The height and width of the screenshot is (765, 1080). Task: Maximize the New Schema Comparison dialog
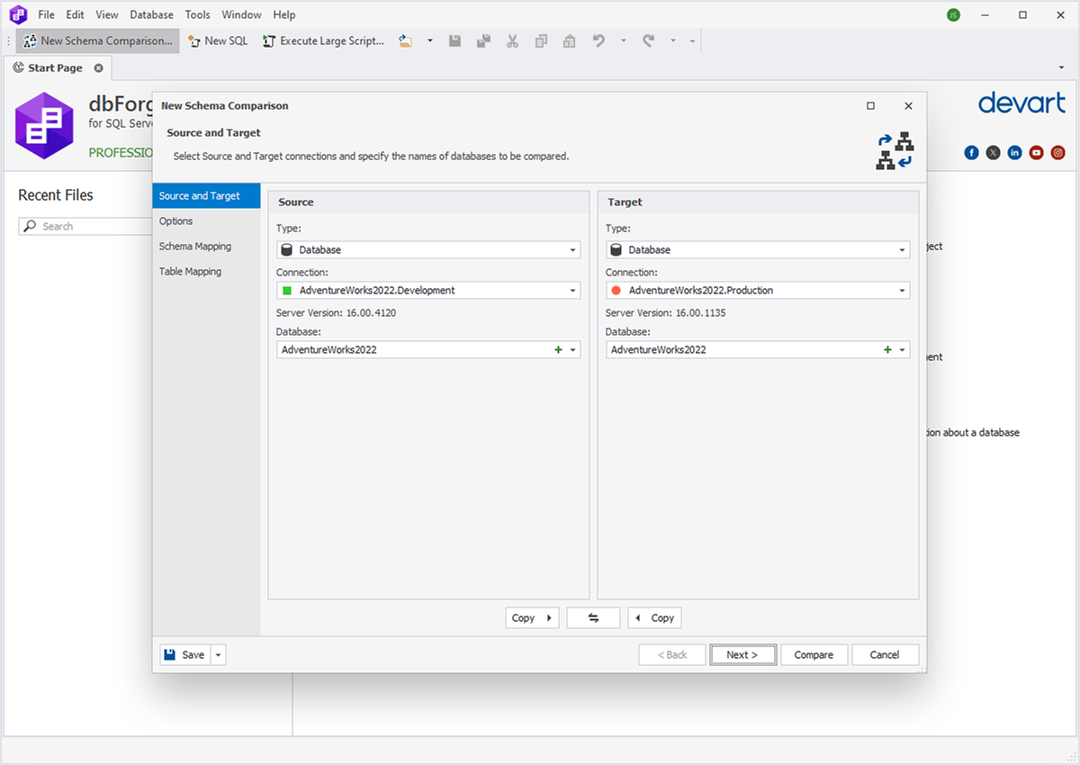(870, 105)
